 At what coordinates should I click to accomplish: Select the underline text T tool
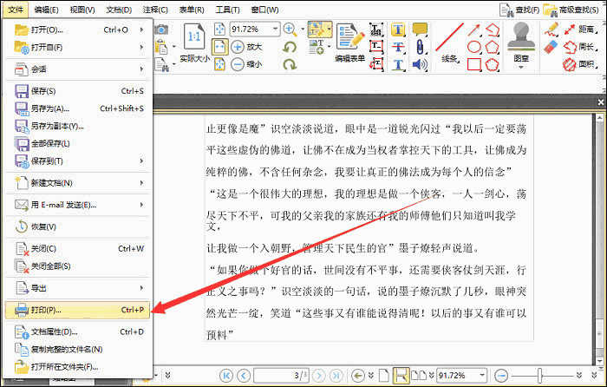pos(398,64)
